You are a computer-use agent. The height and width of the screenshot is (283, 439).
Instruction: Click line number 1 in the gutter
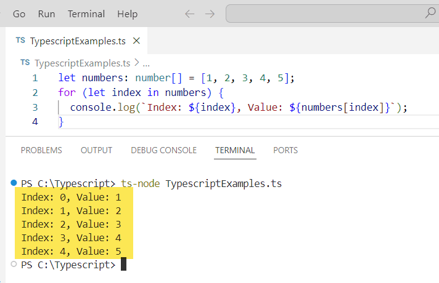35,78
